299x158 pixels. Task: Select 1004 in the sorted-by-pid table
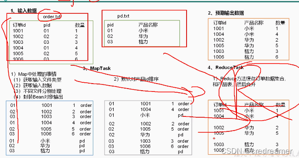point(145,109)
